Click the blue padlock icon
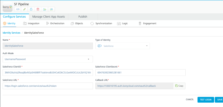The image size is (223, 107). [x=31, y=9]
